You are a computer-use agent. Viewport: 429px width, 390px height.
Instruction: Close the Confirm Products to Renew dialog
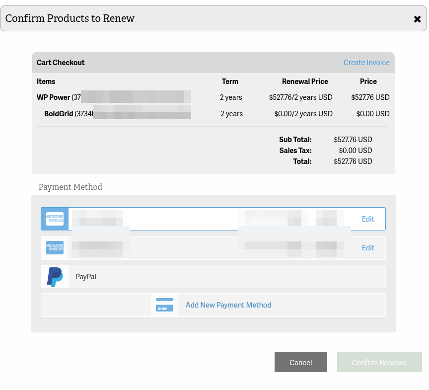click(x=417, y=19)
